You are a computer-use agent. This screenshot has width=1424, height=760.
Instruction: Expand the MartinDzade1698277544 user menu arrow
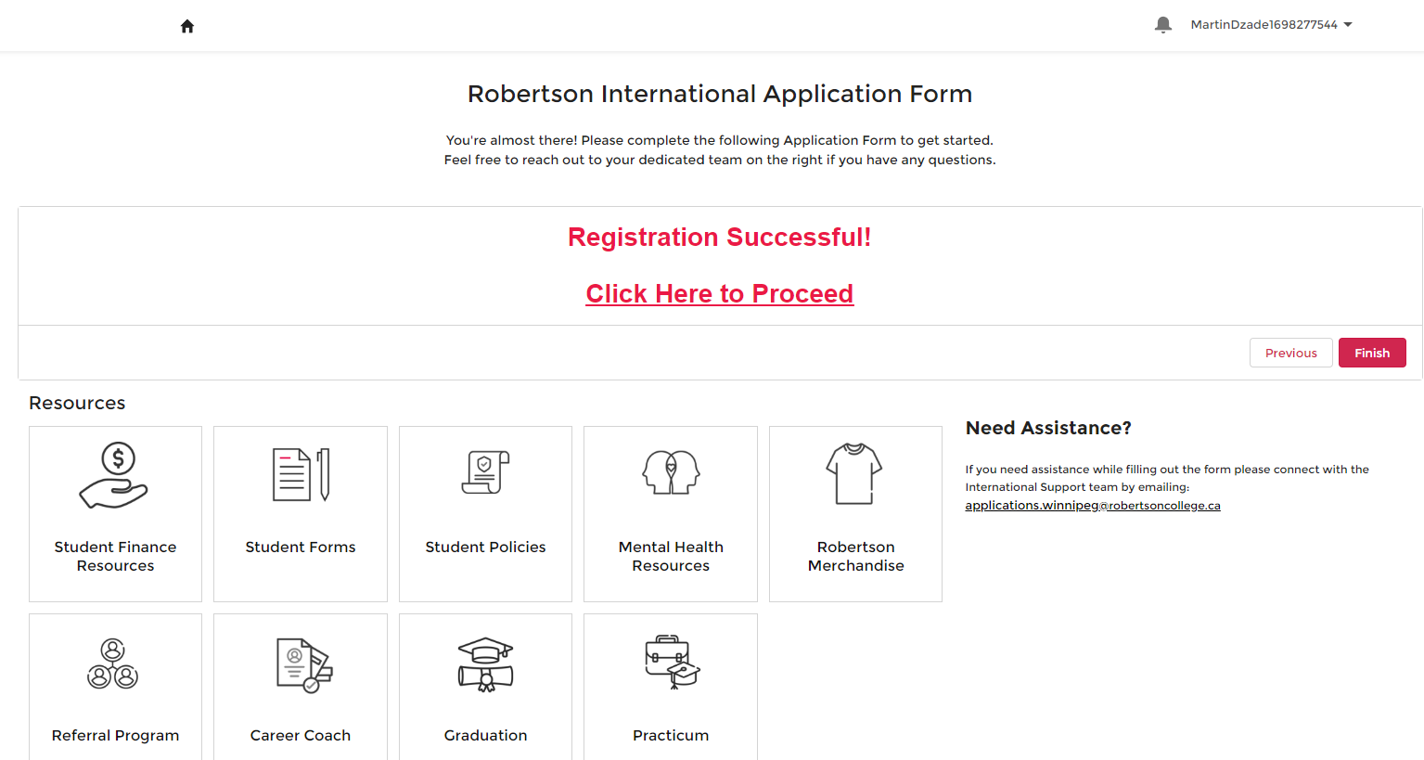click(1348, 25)
